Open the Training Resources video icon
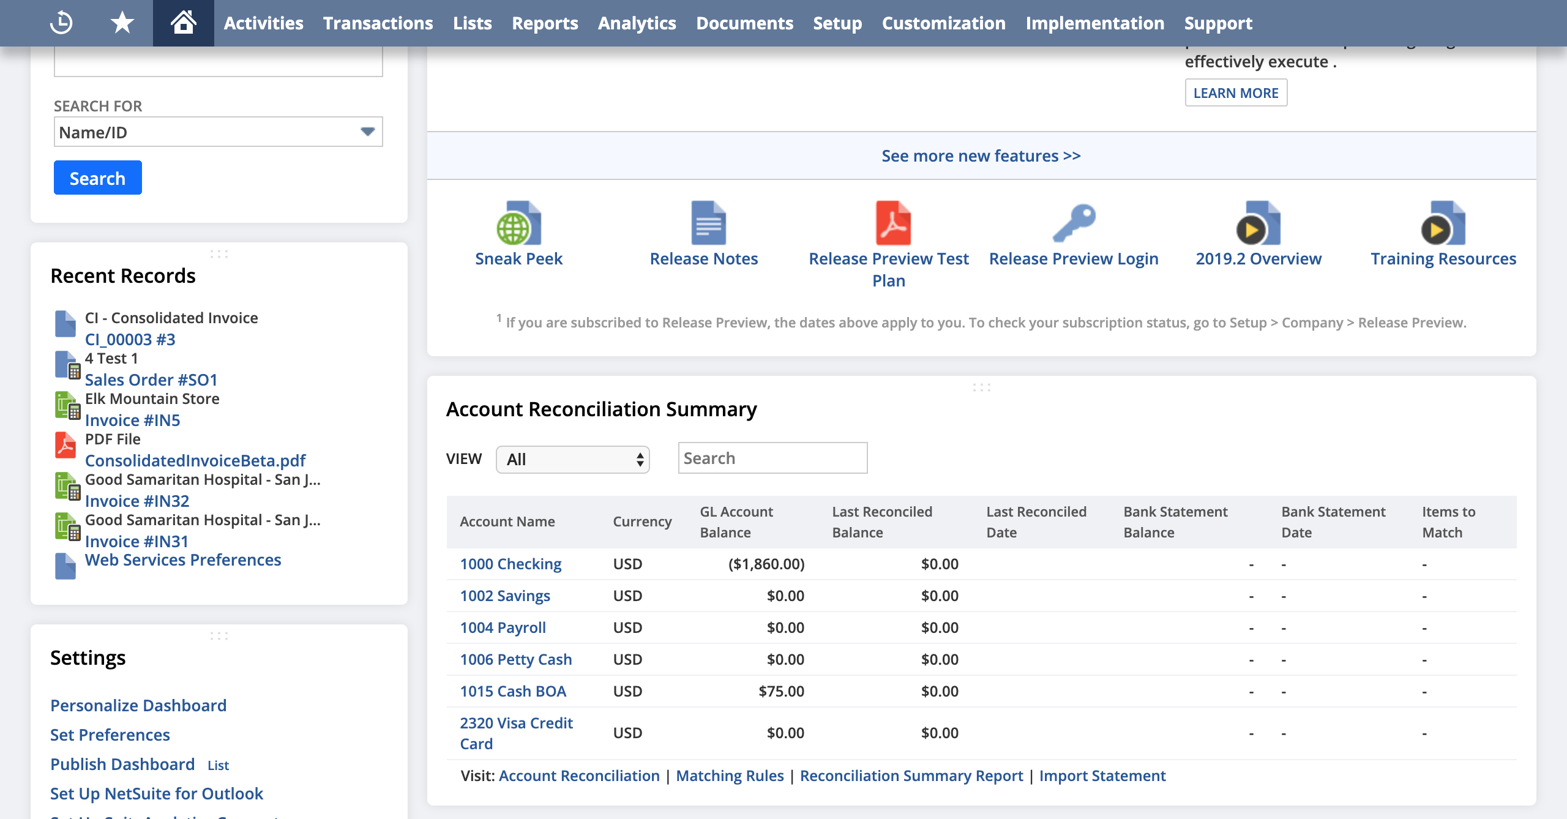 (1443, 223)
